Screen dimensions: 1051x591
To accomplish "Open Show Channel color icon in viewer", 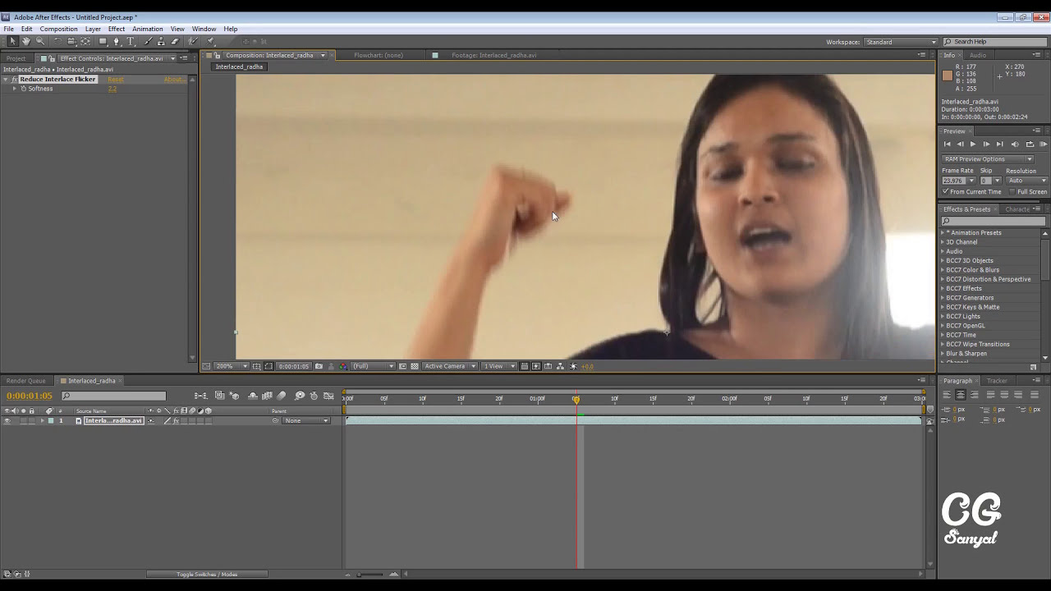I will pyautogui.click(x=343, y=366).
